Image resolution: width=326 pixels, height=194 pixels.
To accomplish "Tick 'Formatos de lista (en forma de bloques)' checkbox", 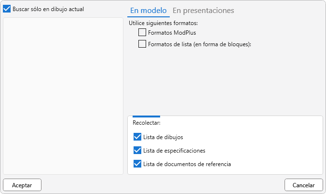I will tap(142, 44).
